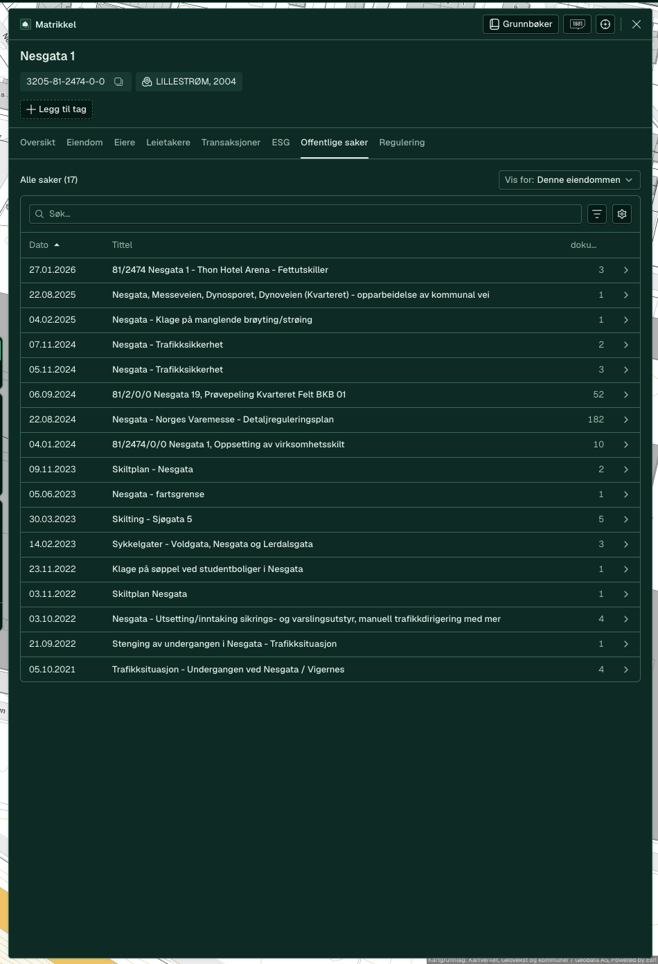Switch to the Oversikt tab

[37, 143]
